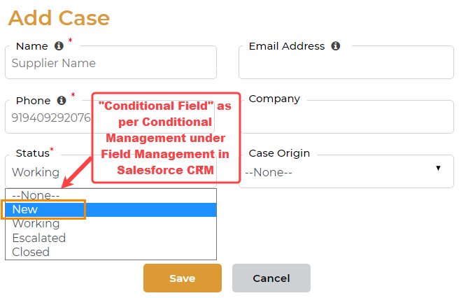Click the Case Origin dropdown arrow
This screenshot has width=461, height=298.
[x=438, y=169]
